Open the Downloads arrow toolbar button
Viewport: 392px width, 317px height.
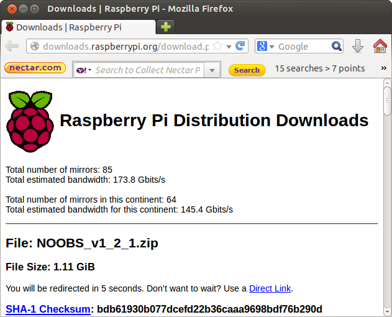(x=358, y=46)
